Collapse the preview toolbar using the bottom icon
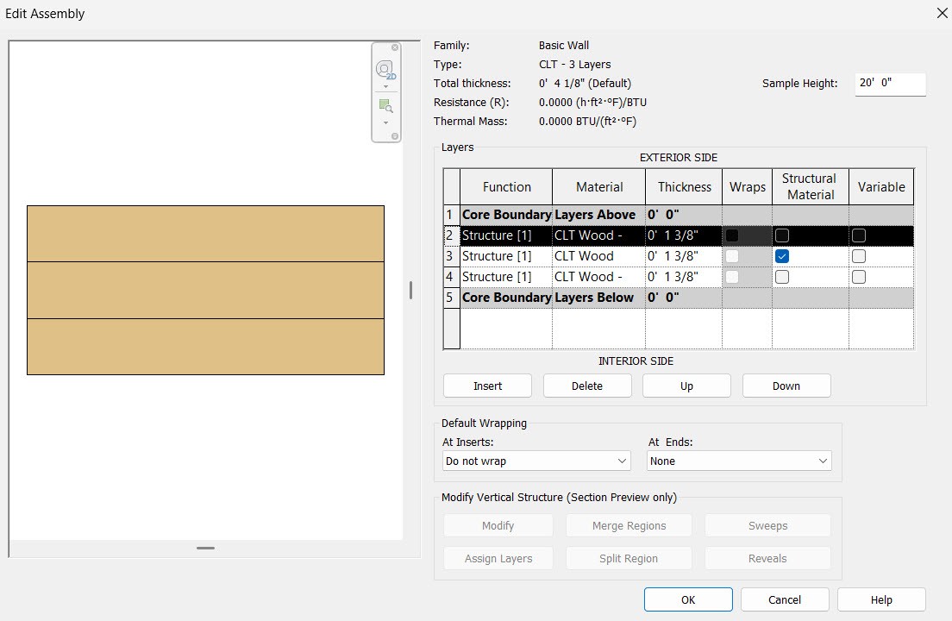952x621 pixels. [x=395, y=135]
